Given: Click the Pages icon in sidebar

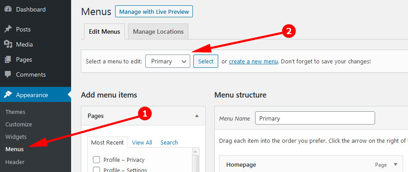Looking at the screenshot, I should pos(8,59).
